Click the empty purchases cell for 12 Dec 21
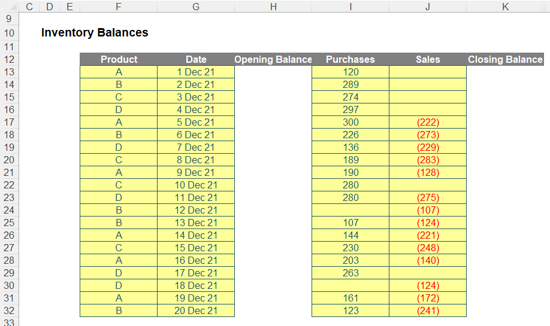This screenshot has height=326, width=550. 350,210
